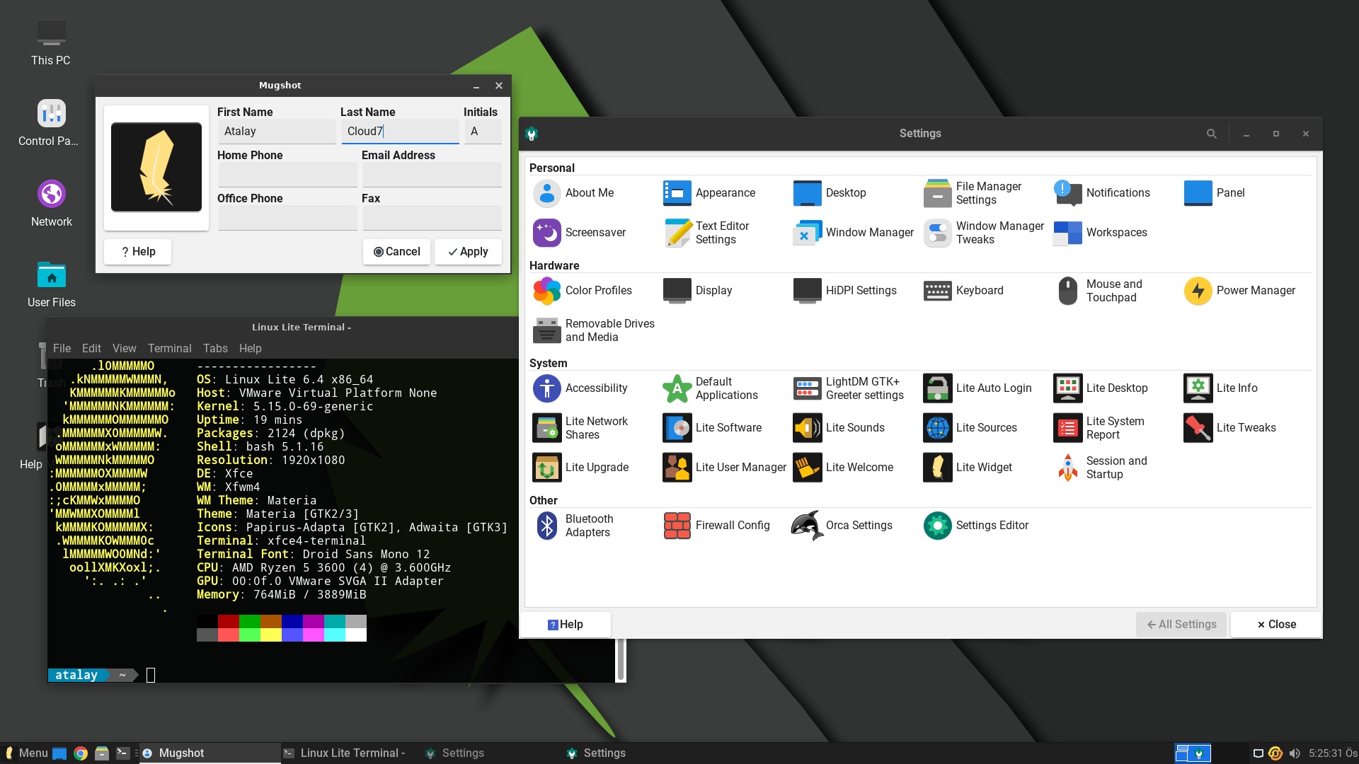Click the Help button in Settings
Viewport: 1359px width, 764px height.
(x=566, y=625)
